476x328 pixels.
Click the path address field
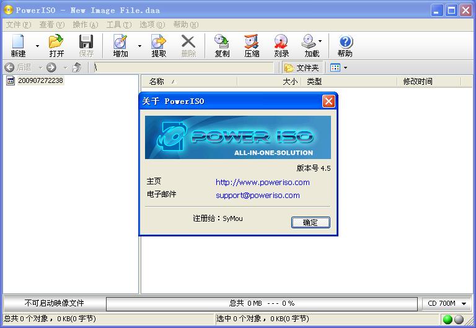(183, 67)
